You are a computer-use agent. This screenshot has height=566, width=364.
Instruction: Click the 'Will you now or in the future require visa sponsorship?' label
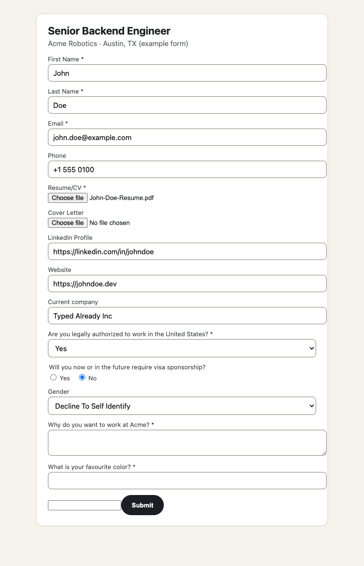click(x=127, y=367)
